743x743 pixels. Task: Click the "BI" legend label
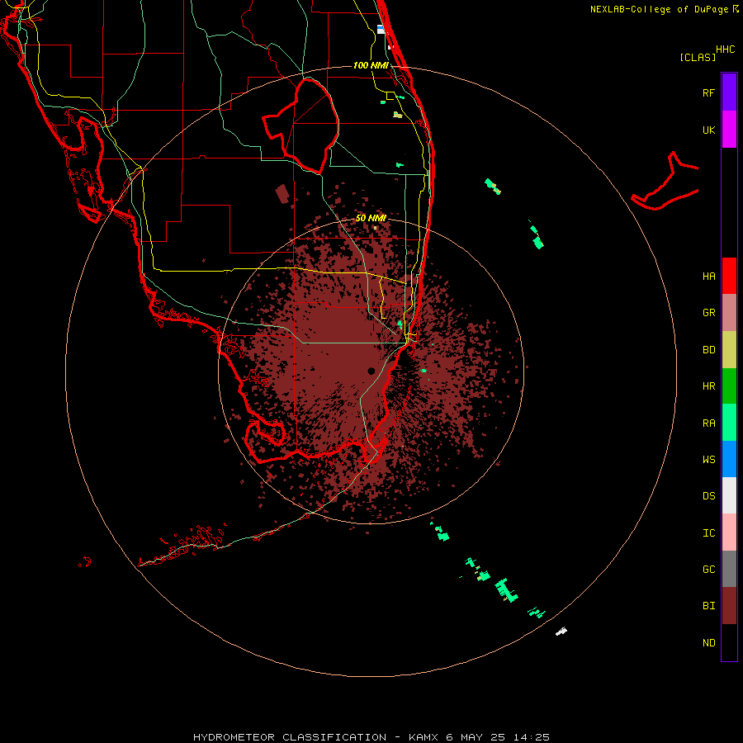708,606
